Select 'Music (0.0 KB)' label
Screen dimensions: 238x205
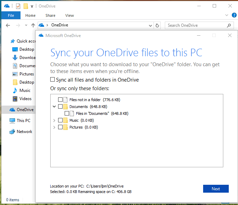(81, 120)
